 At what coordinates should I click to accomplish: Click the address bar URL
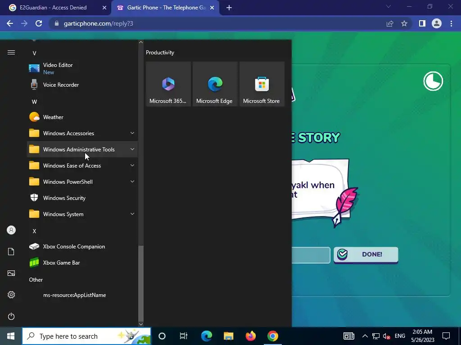pyautogui.click(x=98, y=23)
